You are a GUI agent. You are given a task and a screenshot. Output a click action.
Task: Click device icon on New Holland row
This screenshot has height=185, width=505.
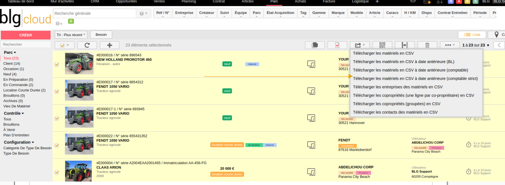pos(311,64)
